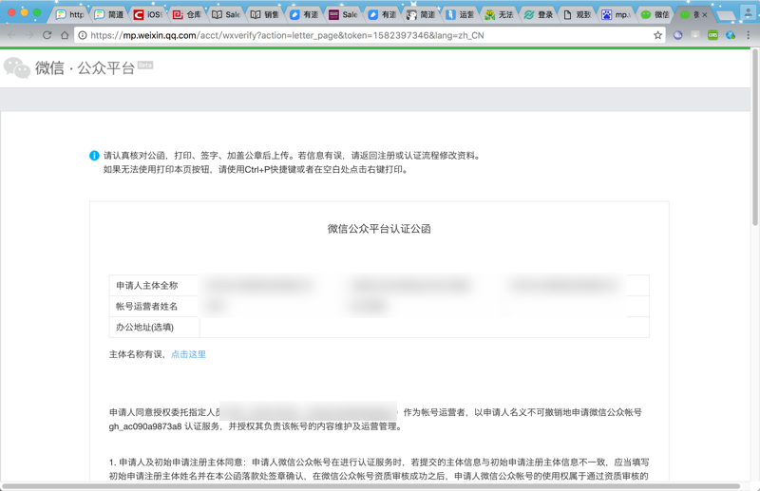The image size is (760, 491).
Task: Switch to the Sale tab with book icon
Action: tap(226, 15)
